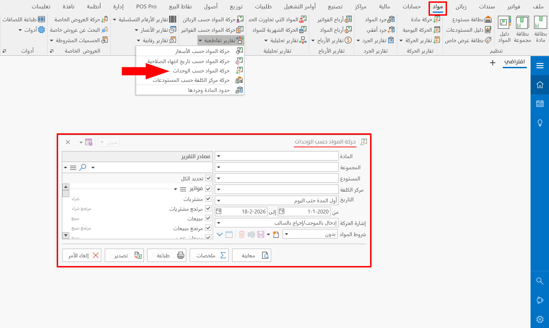Uncheck the مبيعات checkbox
This screenshot has width=549, height=328.
coord(208,218)
